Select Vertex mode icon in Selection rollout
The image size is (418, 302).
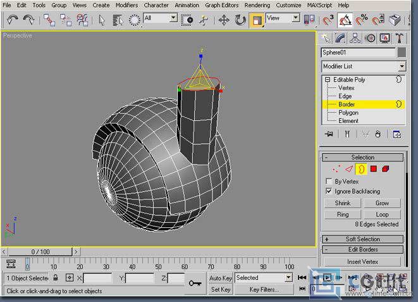336,169
